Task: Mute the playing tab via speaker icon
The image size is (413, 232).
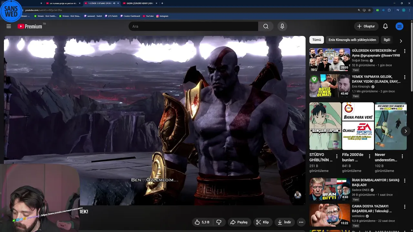Action: (x=114, y=3)
